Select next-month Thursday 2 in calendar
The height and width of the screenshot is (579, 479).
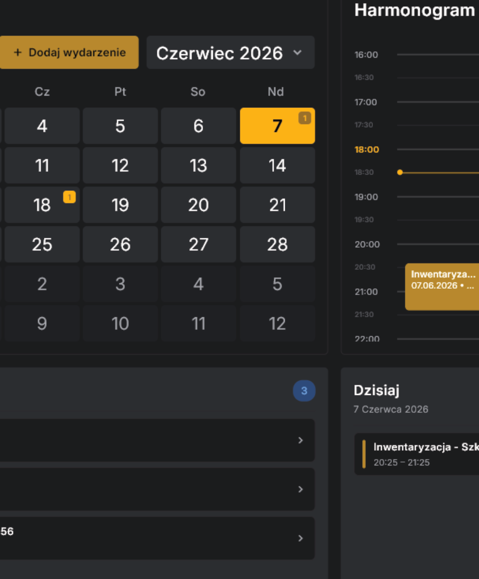42,284
